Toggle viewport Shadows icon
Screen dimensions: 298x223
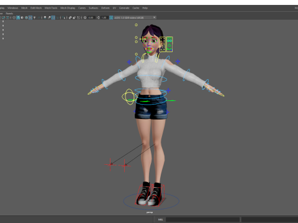(38, 17)
